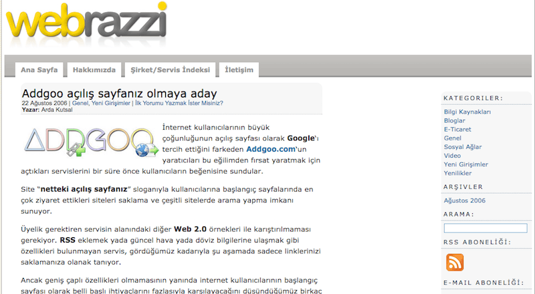Open the Addgoo.com link in the article
The image size is (535, 294).
271,149
